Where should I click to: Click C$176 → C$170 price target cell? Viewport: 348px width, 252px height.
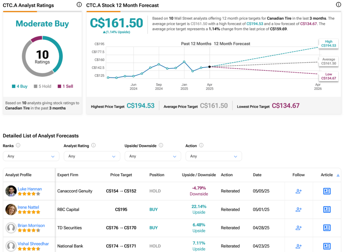[x=121, y=228]
